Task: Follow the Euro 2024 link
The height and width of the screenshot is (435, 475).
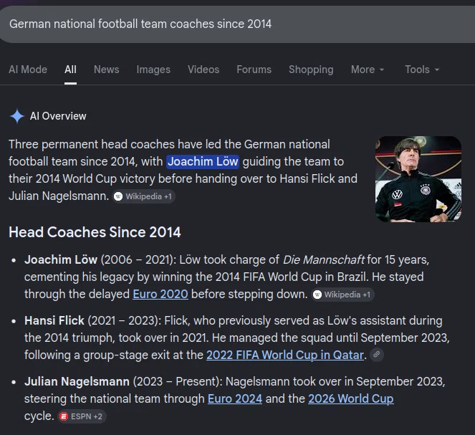Action: [235, 398]
